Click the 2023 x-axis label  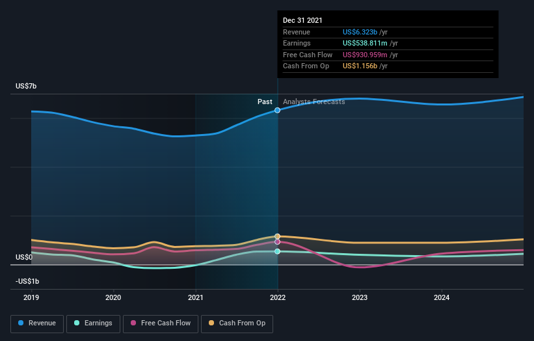360,298
